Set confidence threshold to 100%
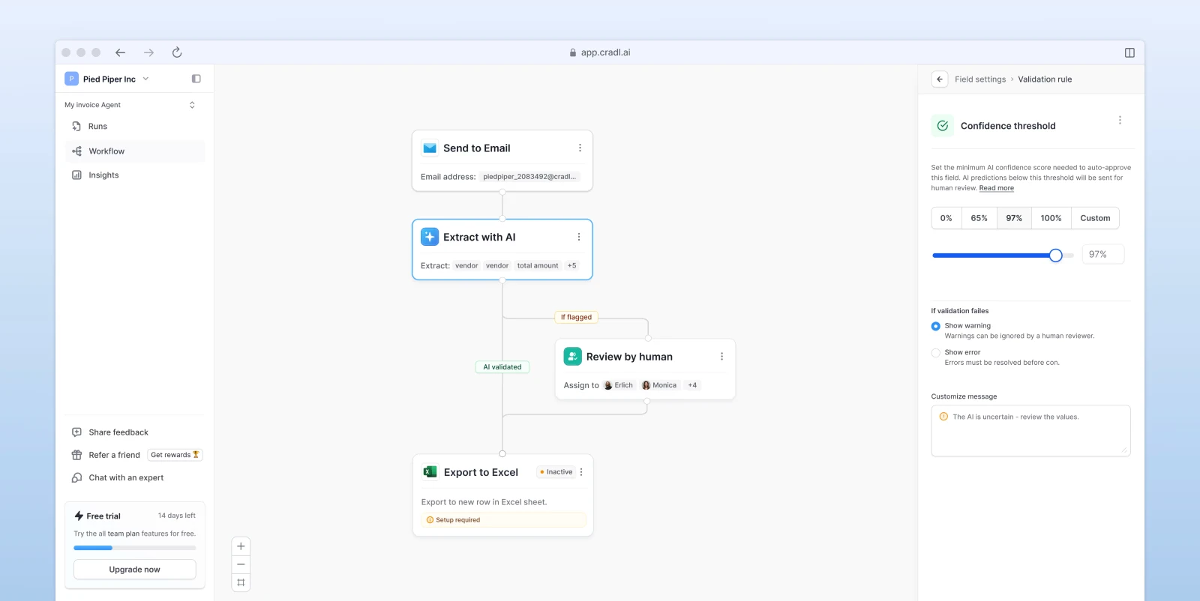1200x601 pixels. 1051,218
